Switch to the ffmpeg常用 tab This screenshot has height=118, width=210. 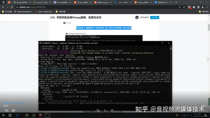pos(21,2)
